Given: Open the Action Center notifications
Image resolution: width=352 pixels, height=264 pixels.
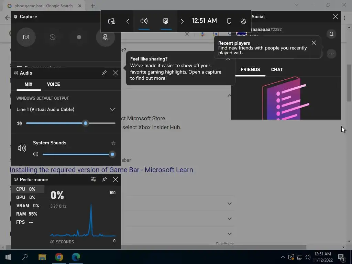Looking at the screenshot, I should point(341,257).
